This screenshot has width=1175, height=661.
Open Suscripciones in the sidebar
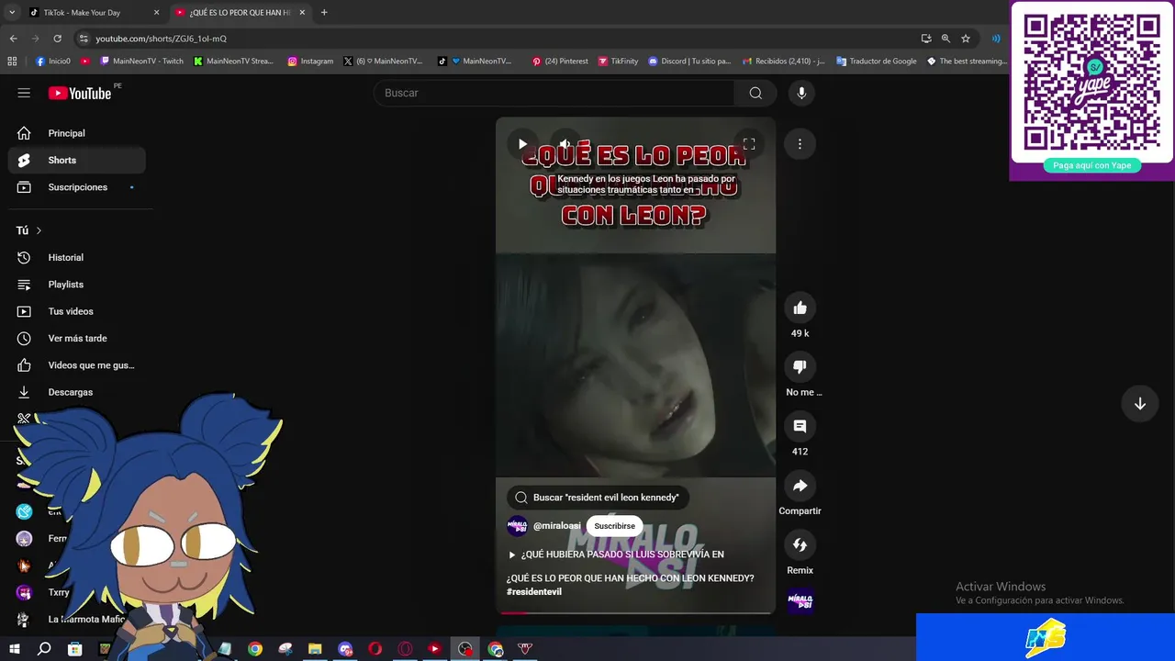pyautogui.click(x=77, y=187)
